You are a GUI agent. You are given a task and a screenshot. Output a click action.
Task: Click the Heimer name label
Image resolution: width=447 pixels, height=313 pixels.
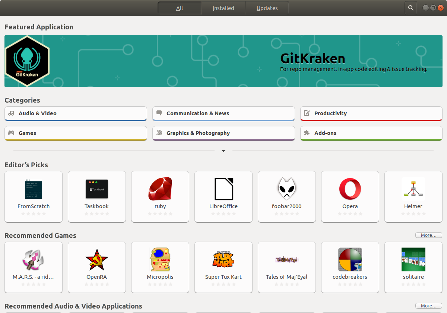(x=413, y=206)
